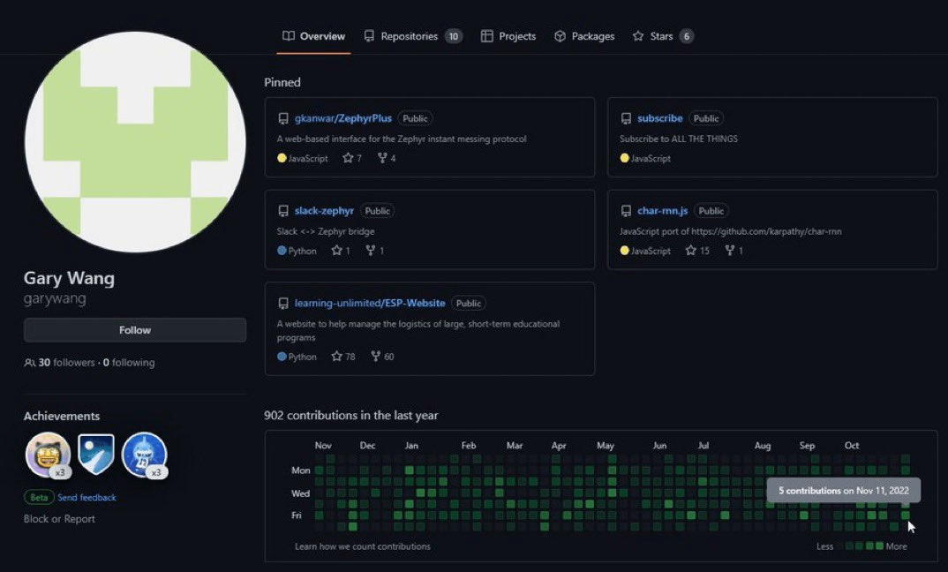Click the Public badge on slack-zephyr
The image size is (948, 572).
[x=377, y=211]
